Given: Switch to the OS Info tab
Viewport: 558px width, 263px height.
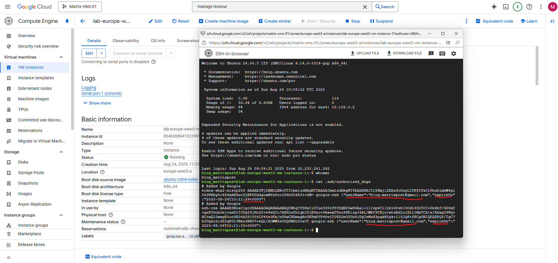Looking at the screenshot, I should 158,41.
